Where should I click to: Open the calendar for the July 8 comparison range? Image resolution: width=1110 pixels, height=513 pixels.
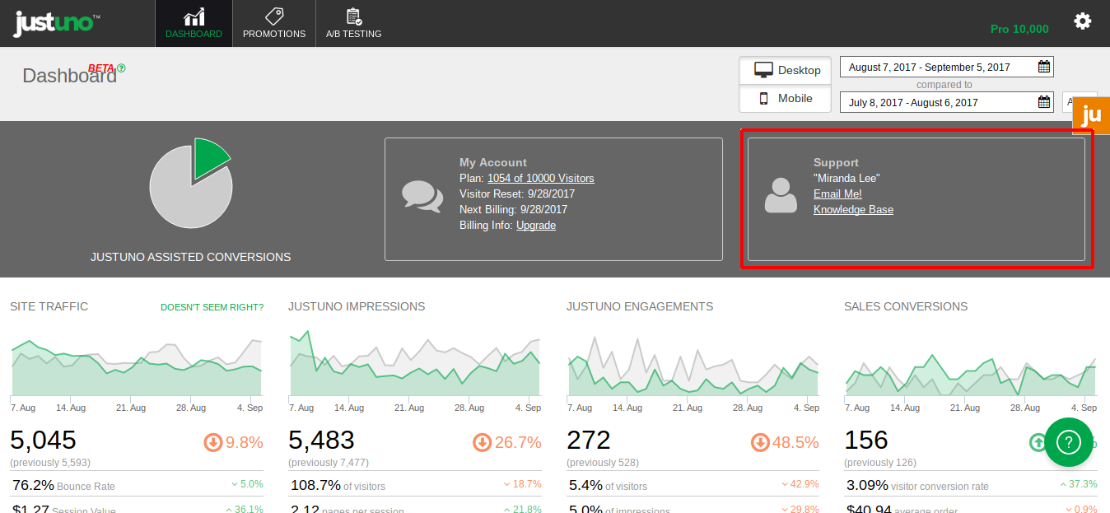coord(1044,102)
